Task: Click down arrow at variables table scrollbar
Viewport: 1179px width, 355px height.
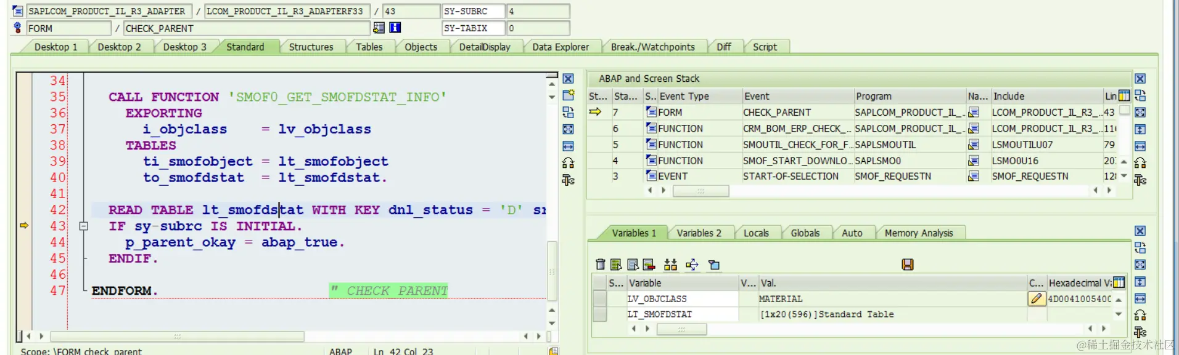Action: (1119, 314)
